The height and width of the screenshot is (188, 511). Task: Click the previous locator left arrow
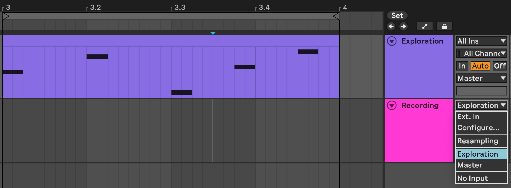(391, 26)
